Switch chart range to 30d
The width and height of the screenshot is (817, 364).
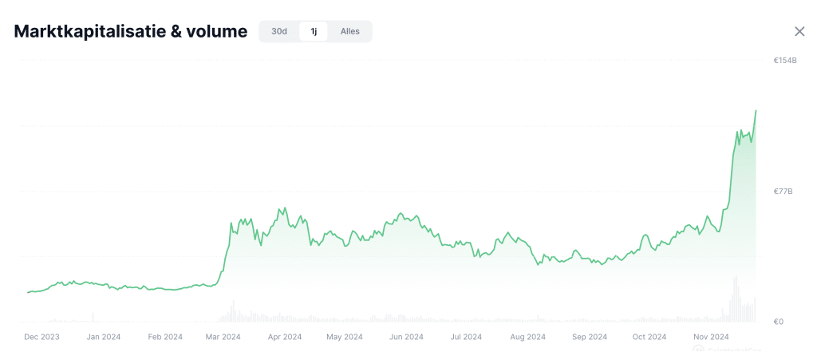279,31
